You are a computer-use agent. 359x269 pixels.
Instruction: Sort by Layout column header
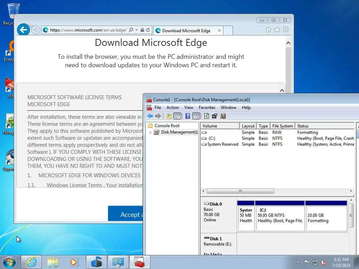[x=248, y=126]
